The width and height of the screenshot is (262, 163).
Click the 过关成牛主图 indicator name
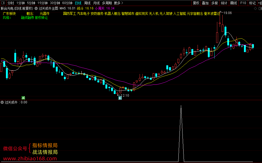[49, 8]
